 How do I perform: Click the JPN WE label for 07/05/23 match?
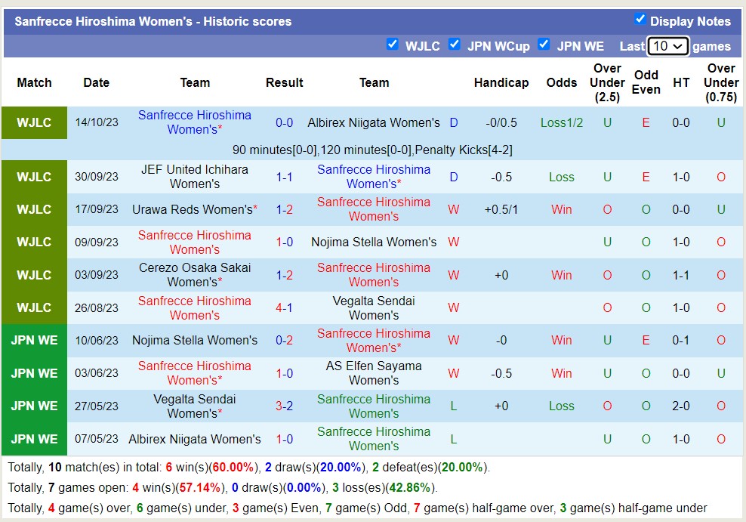tap(34, 439)
